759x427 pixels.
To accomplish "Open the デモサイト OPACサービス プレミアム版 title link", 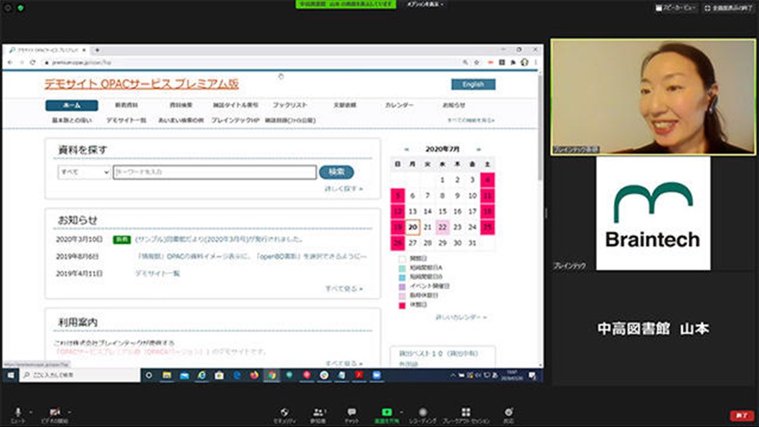I will pos(141,84).
